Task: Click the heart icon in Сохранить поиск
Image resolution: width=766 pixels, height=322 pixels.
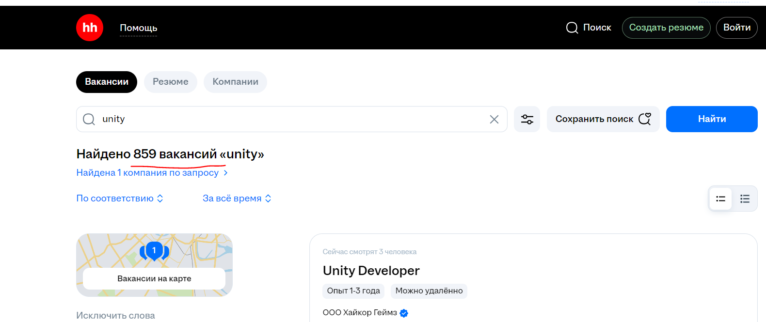Action: click(x=645, y=119)
